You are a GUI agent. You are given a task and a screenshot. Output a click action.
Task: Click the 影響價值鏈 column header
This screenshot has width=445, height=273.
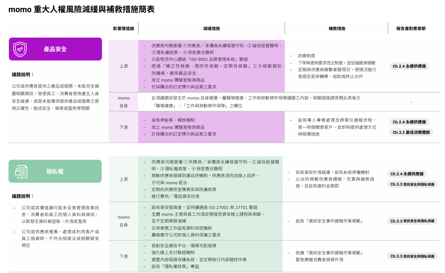tap(123, 29)
